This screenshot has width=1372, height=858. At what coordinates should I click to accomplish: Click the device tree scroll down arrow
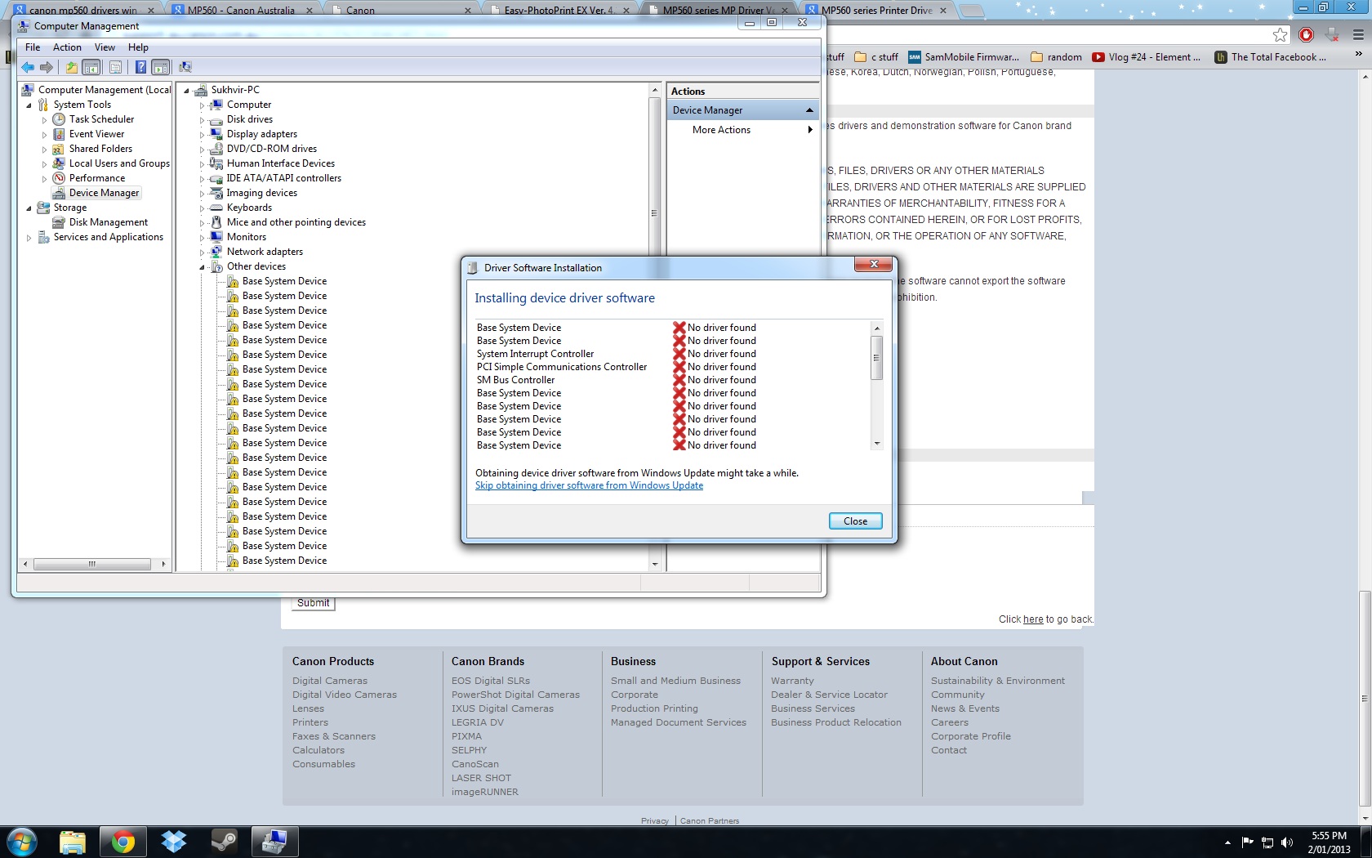coord(654,564)
